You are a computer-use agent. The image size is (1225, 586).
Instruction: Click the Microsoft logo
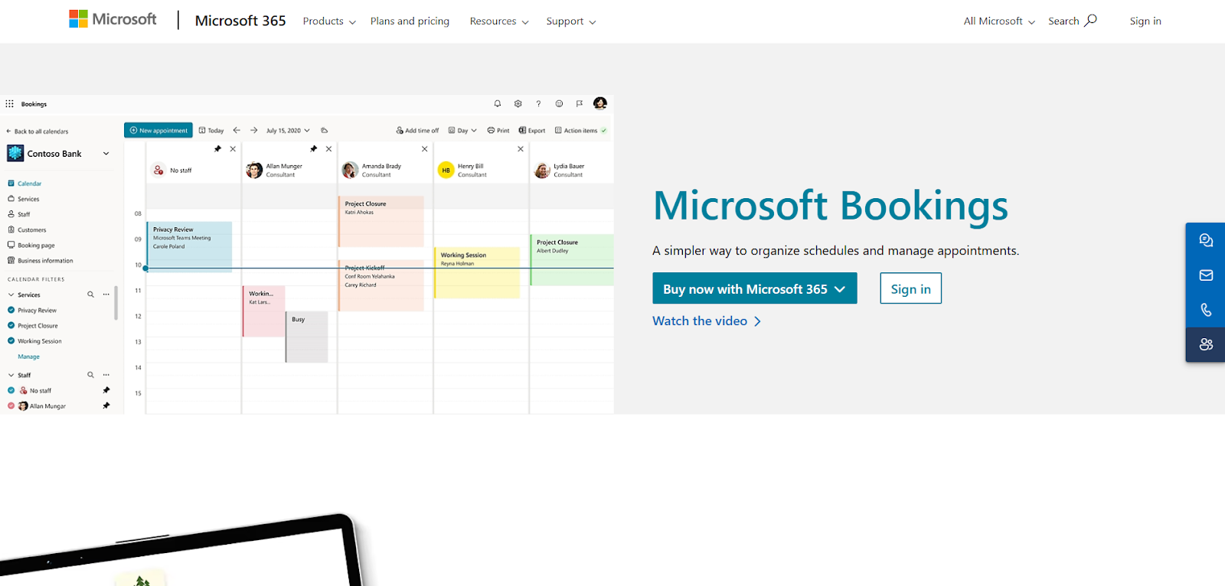coord(113,19)
